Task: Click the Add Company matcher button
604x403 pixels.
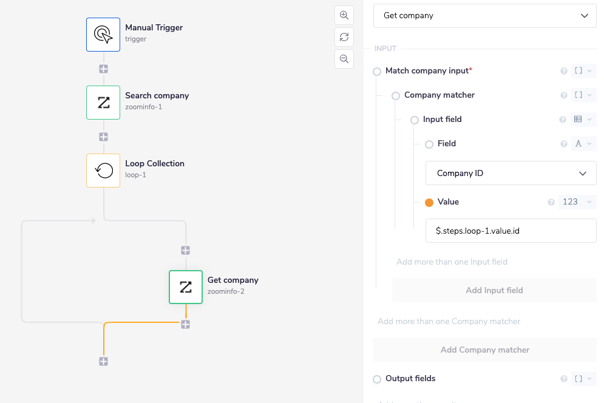Action: (x=484, y=350)
